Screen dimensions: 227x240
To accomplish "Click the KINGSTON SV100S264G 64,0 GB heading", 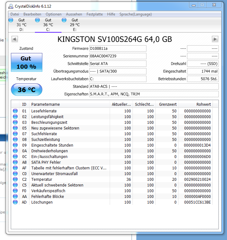I will click(x=115, y=39).
